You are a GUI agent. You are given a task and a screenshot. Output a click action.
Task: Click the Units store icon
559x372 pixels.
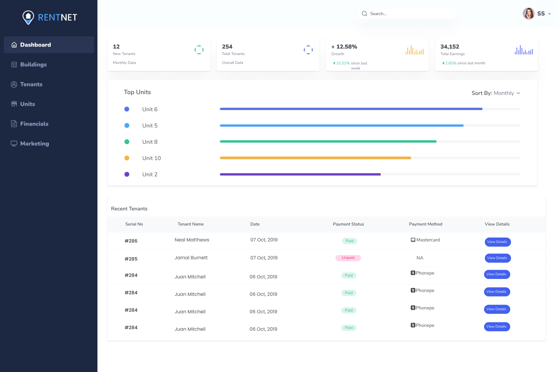(x=14, y=104)
